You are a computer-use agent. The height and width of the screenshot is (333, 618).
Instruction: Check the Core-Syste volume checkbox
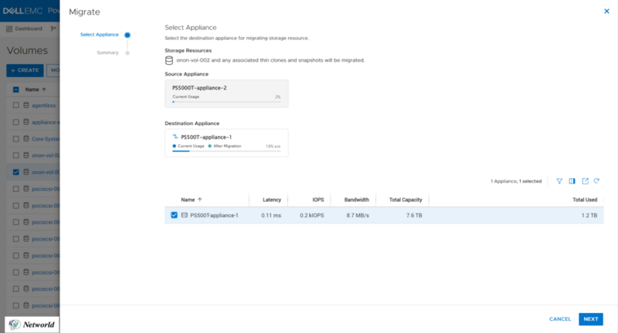click(x=15, y=139)
